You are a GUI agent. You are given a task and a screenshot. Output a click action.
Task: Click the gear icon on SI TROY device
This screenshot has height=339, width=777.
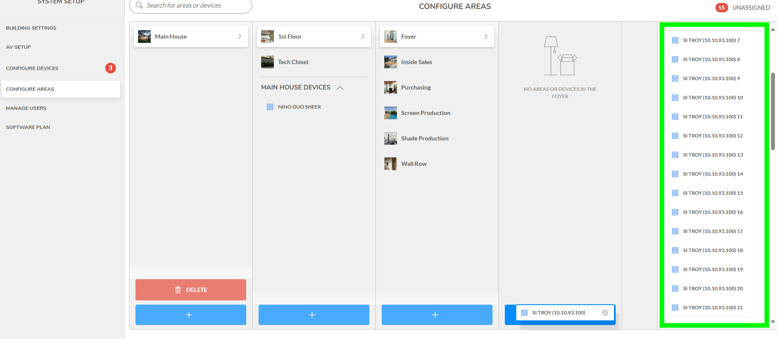tap(605, 313)
